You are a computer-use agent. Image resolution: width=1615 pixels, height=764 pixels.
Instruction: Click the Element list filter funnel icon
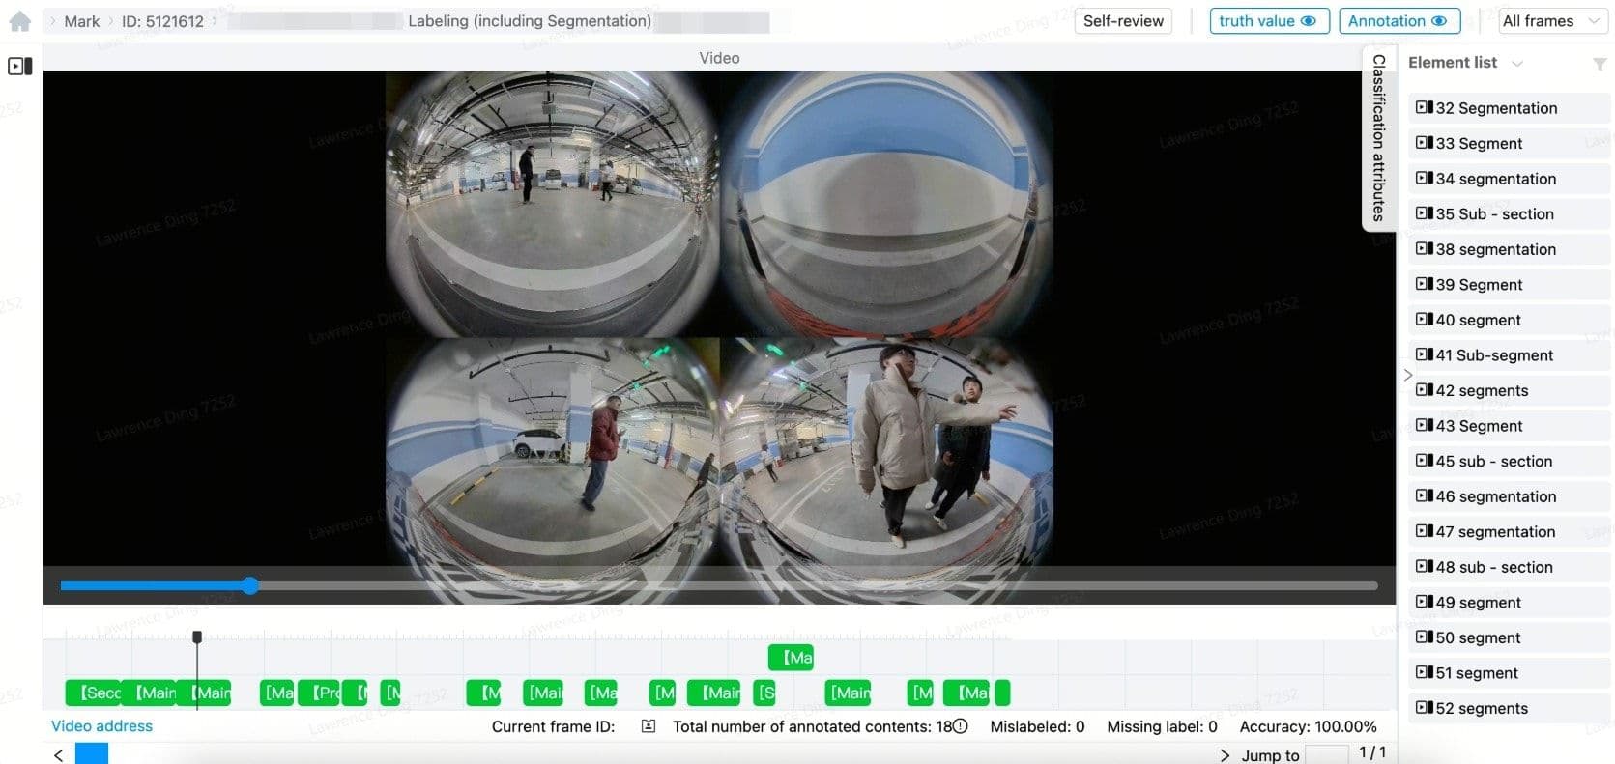[1600, 64]
